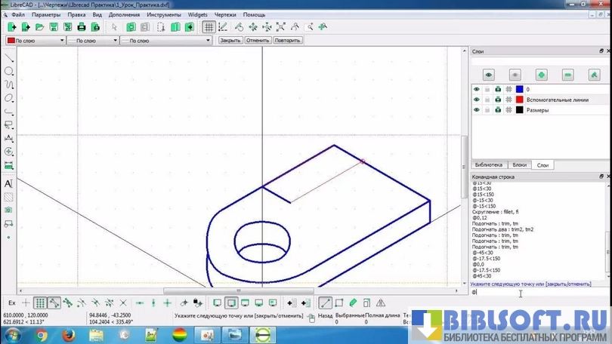
Task: Select the circle tool in left toolbar
Action: pos(9,71)
